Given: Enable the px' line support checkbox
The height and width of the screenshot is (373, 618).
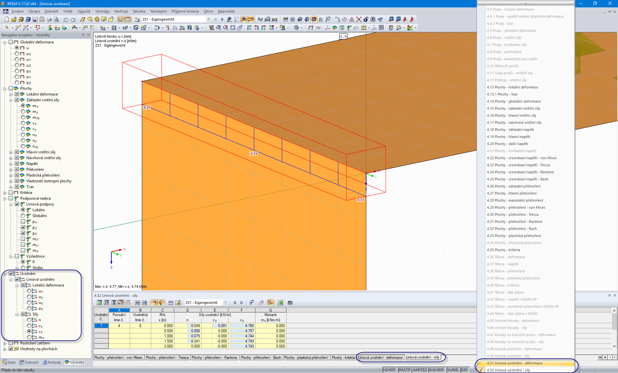Looking at the screenshot, I should pyautogui.click(x=23, y=222).
